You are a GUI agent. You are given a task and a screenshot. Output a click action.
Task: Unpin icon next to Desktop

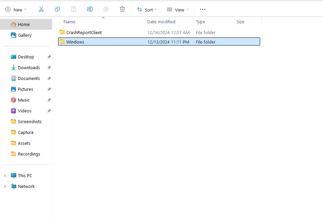point(49,57)
